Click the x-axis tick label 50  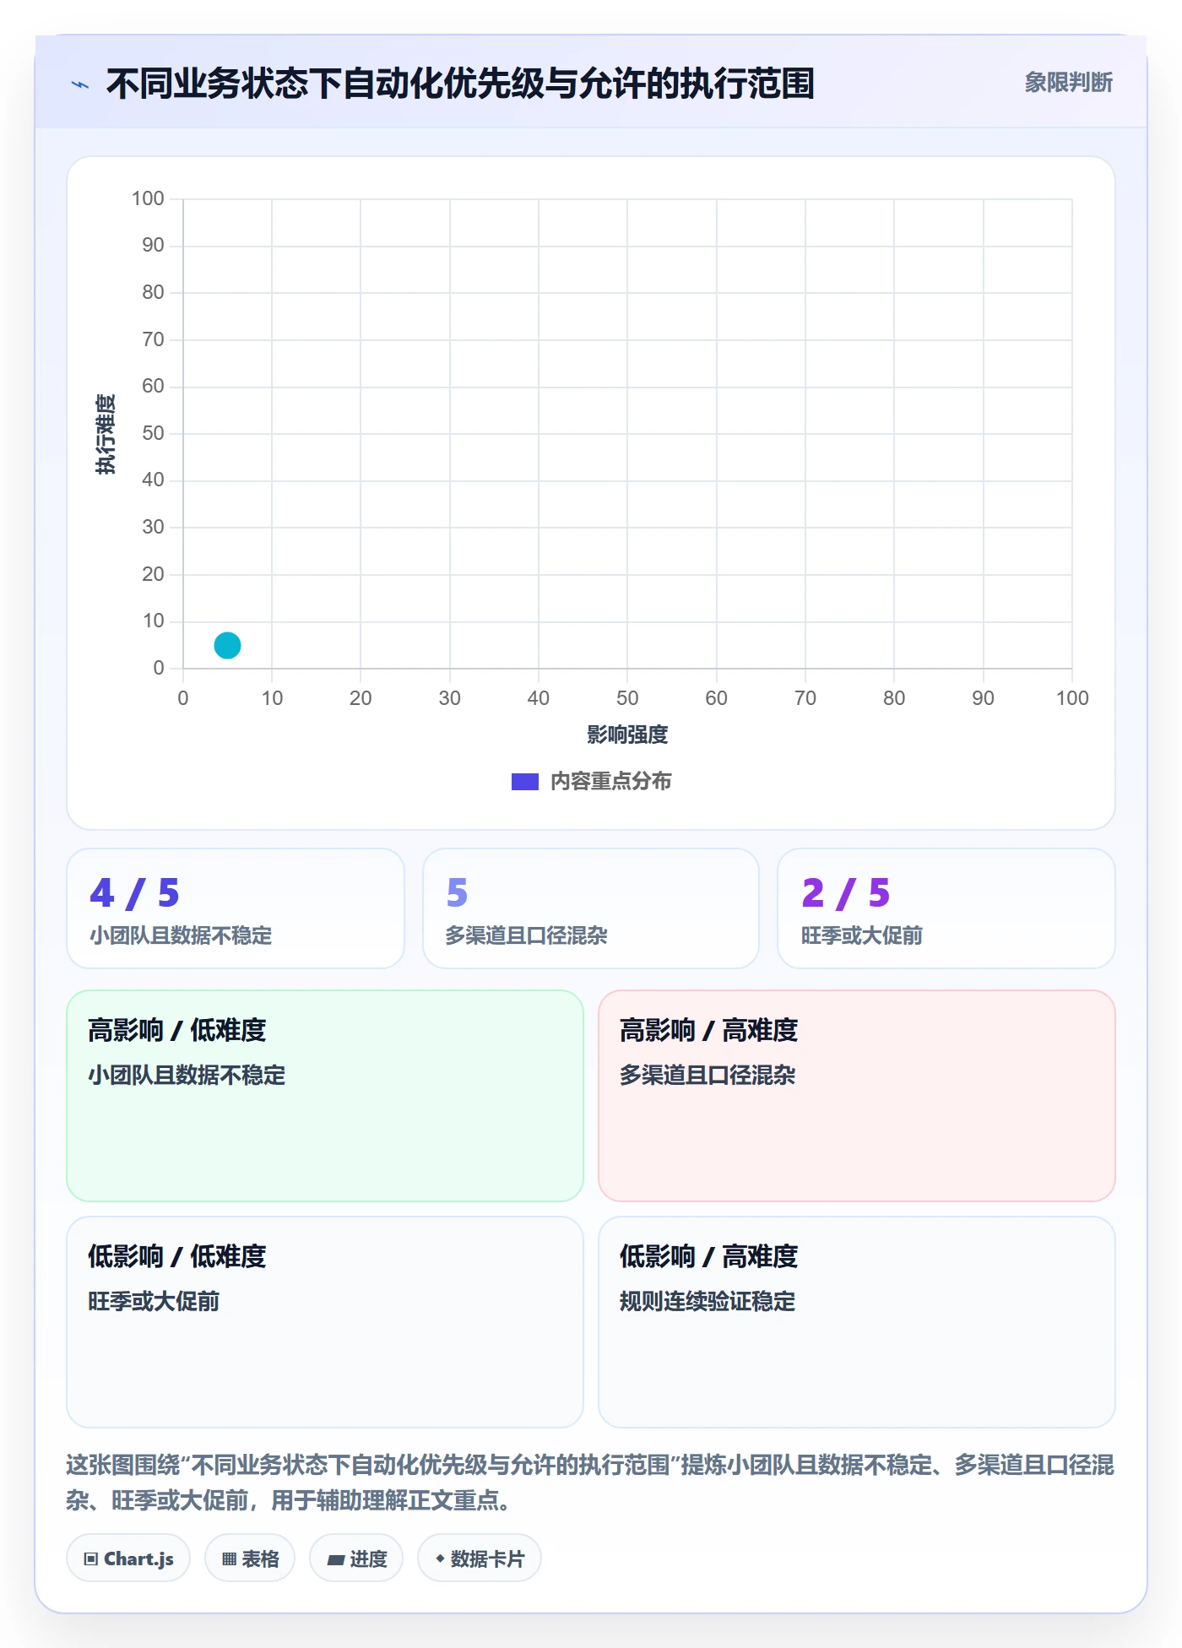pyautogui.click(x=627, y=698)
